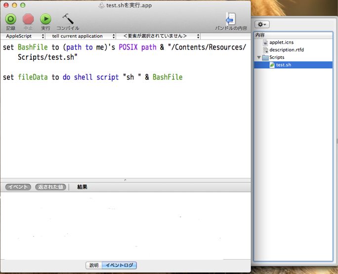Click the test.sh leaf file icon
This screenshot has width=338, height=274.
point(272,65)
